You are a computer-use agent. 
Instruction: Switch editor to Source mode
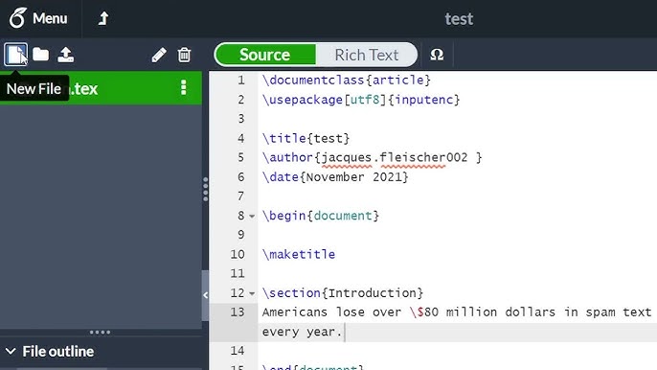click(265, 55)
